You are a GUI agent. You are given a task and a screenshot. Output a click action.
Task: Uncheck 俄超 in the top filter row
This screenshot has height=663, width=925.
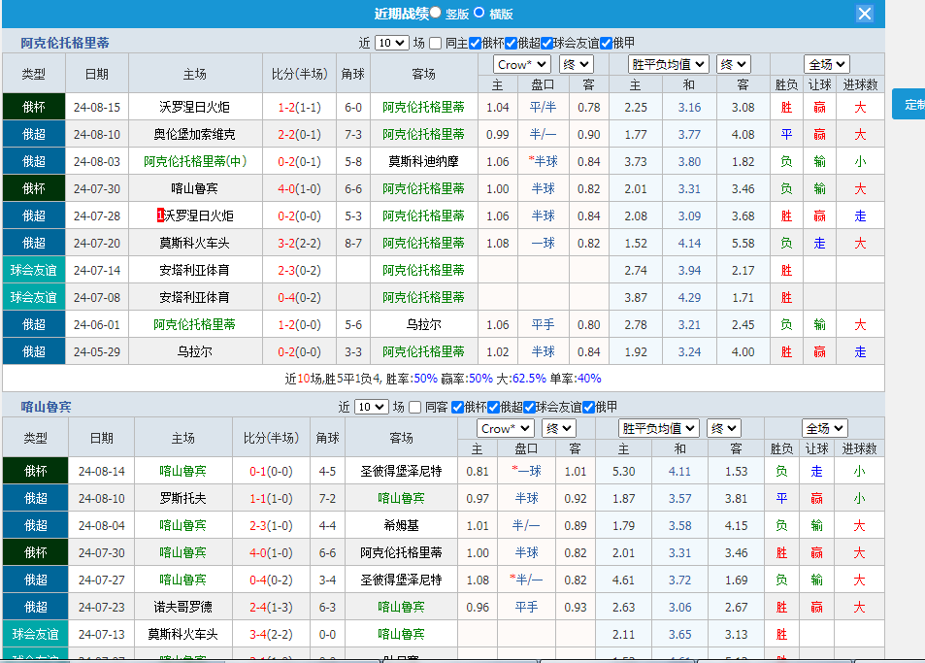[510, 44]
